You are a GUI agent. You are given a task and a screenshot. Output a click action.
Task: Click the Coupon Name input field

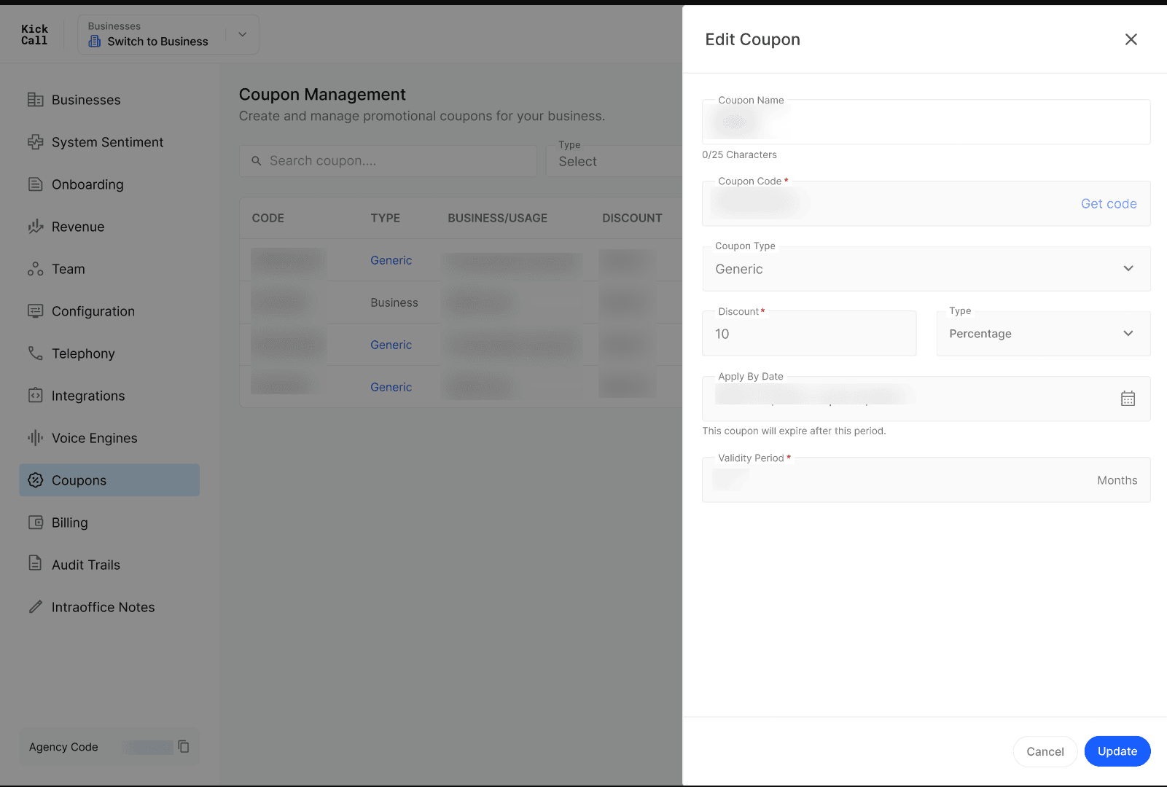point(926,122)
